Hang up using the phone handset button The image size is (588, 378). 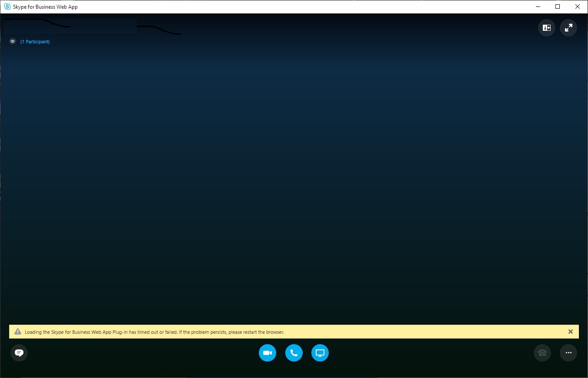[542, 353]
